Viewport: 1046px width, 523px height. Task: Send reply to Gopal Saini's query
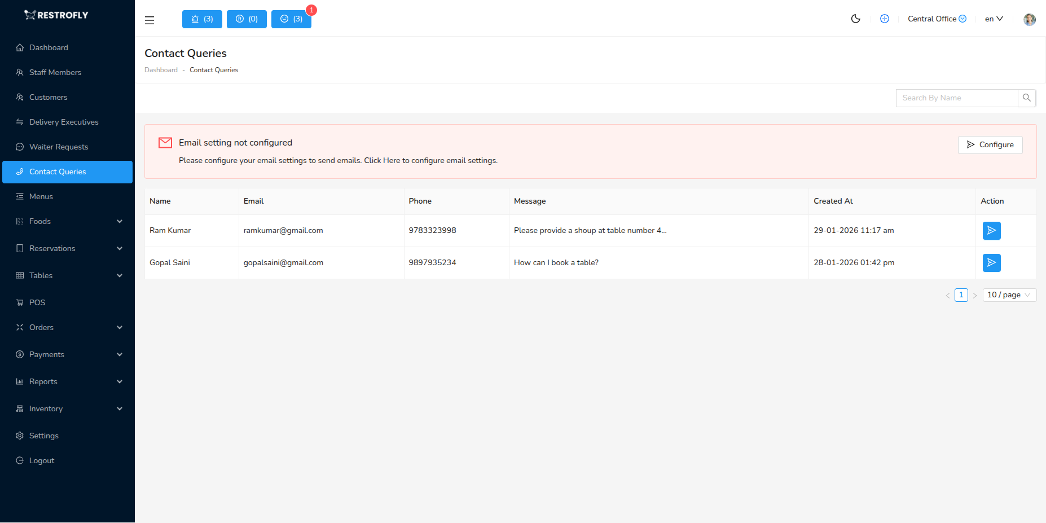991,262
